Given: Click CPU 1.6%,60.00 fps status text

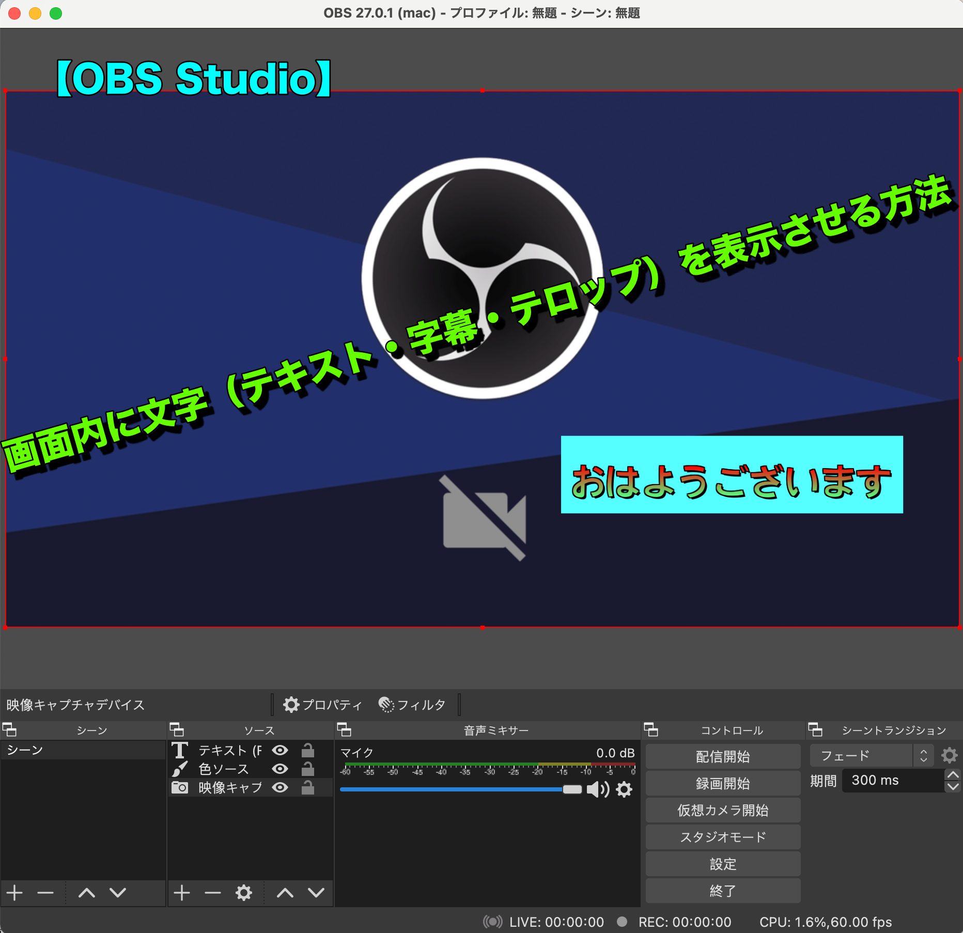Looking at the screenshot, I should click(x=826, y=922).
